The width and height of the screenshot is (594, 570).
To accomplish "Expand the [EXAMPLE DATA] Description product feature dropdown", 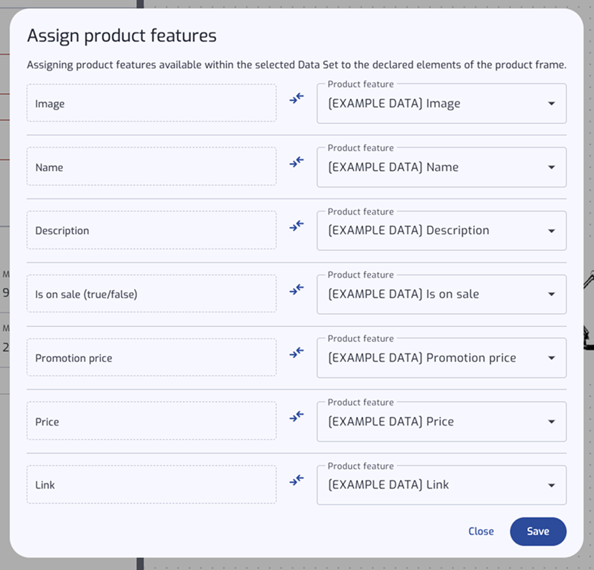I will coord(442,231).
